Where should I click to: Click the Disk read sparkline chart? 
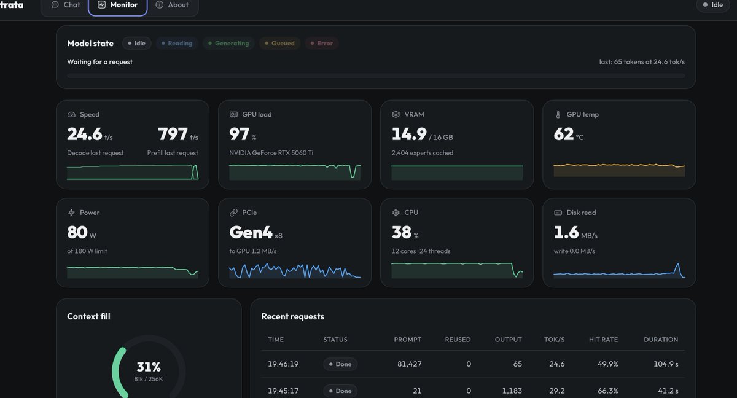pyautogui.click(x=619, y=270)
